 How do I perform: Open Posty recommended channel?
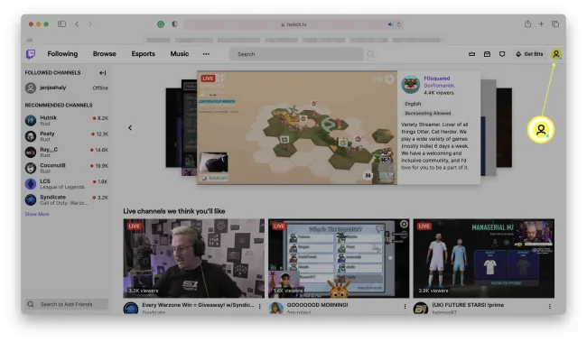(66, 136)
